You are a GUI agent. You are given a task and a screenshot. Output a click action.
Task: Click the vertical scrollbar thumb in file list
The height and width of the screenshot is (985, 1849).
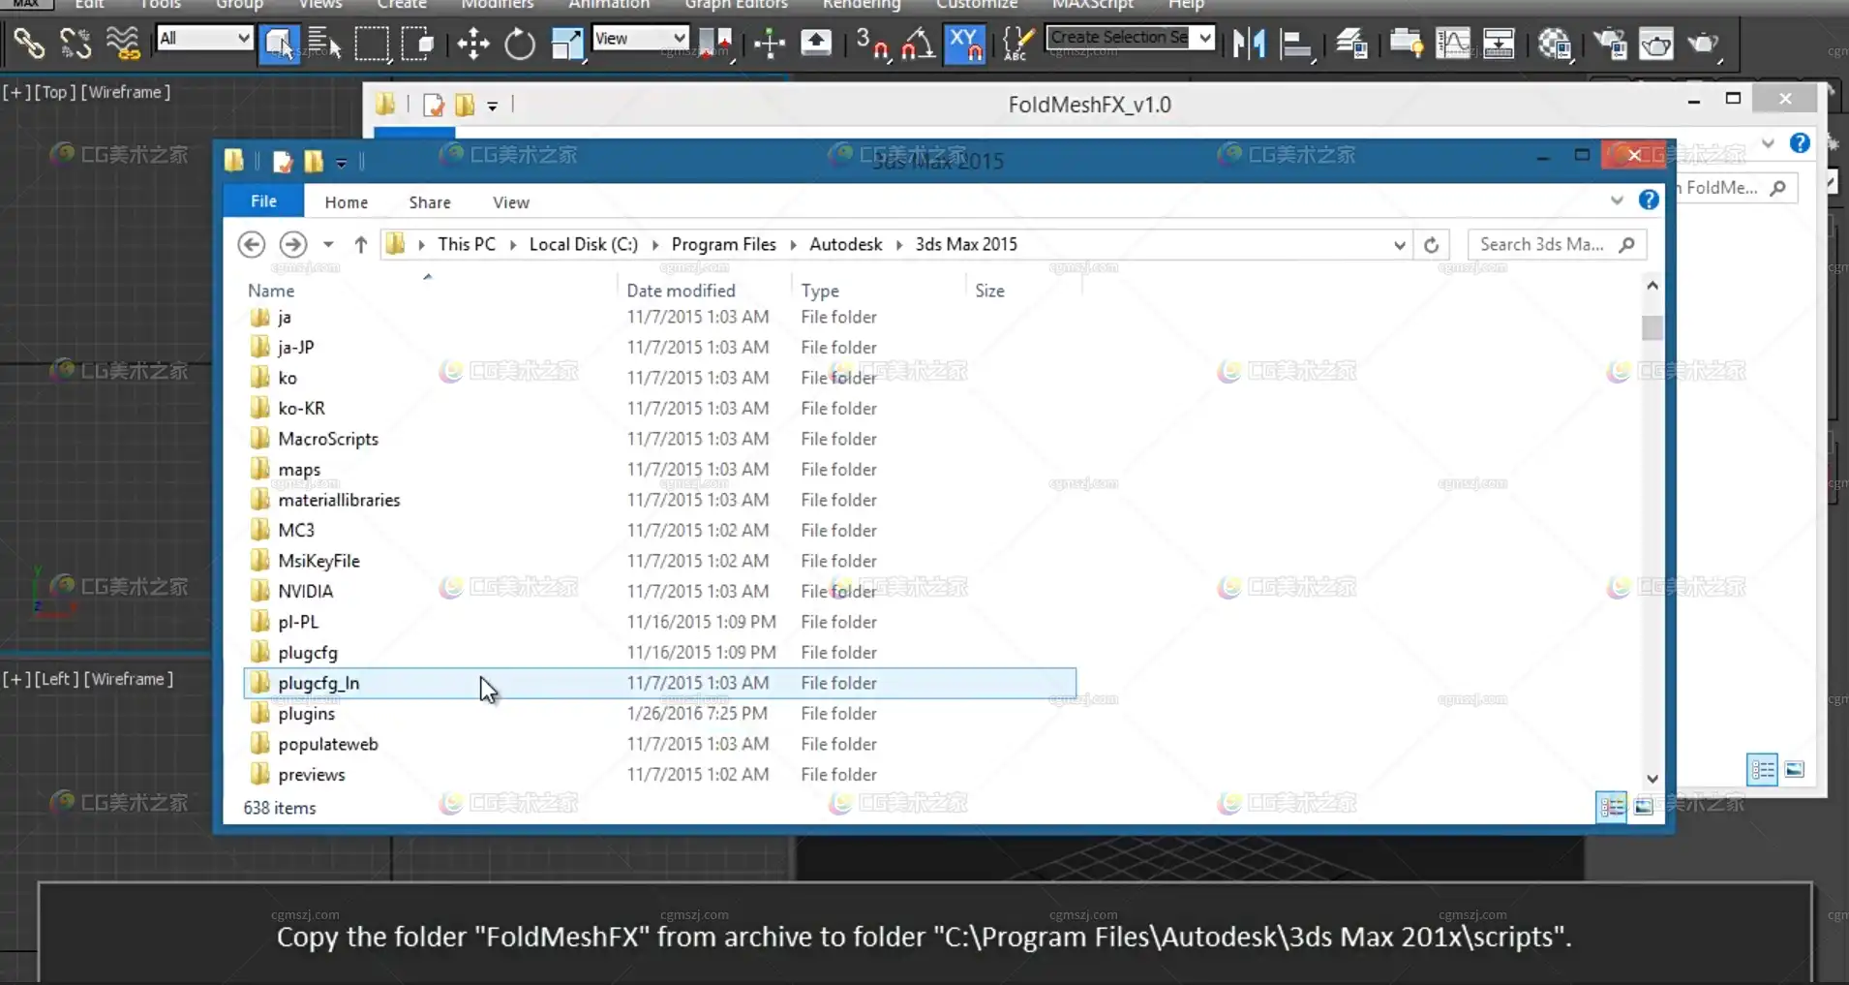tap(1652, 328)
